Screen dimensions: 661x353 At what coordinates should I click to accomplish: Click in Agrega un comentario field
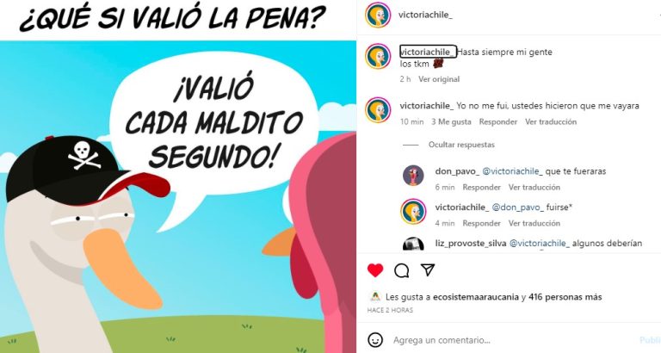[x=515, y=339]
